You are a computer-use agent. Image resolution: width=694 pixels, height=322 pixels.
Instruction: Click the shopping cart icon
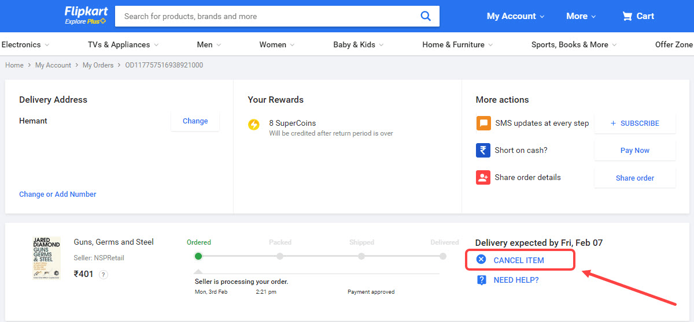[627, 16]
